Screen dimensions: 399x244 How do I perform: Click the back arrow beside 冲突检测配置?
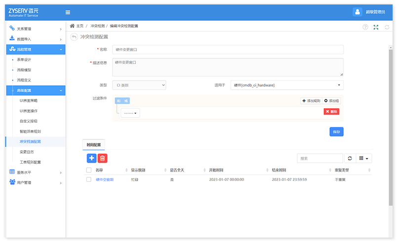[x=74, y=36]
